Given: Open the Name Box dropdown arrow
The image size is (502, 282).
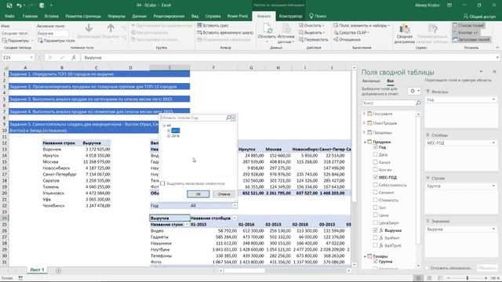Looking at the screenshot, I should click(31, 57).
